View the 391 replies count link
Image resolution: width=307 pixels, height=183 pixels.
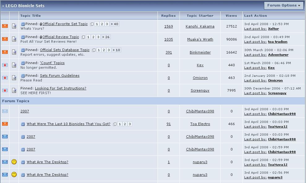click(x=169, y=52)
